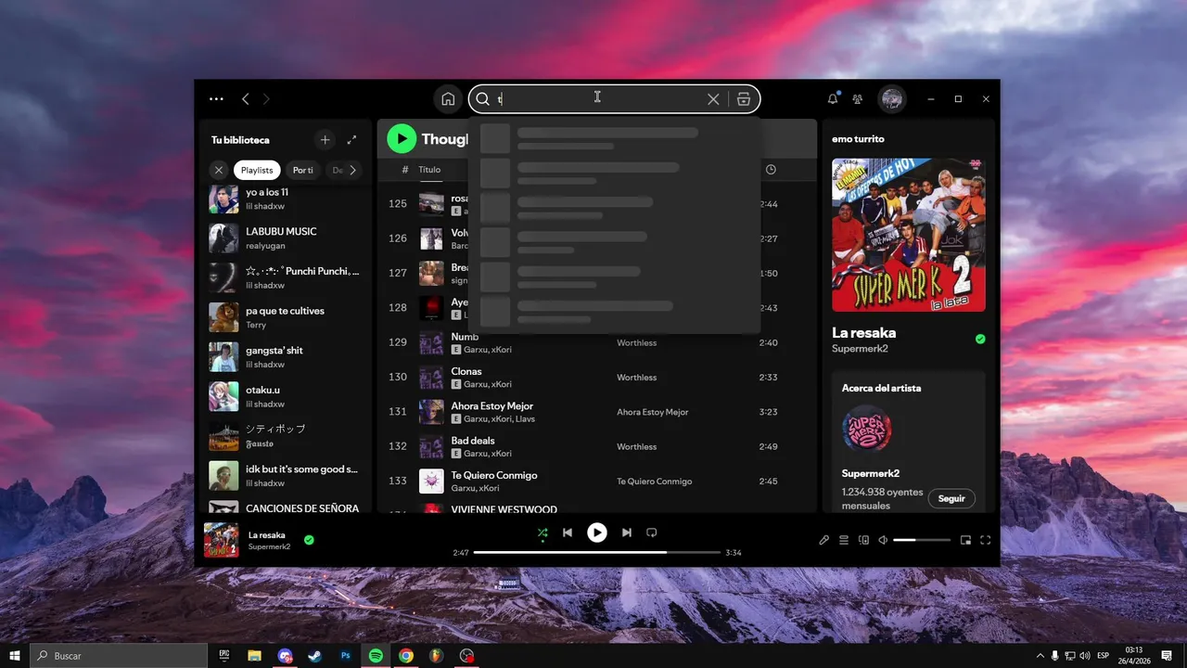Open the Te Quiero Conmigo album link

point(655,482)
